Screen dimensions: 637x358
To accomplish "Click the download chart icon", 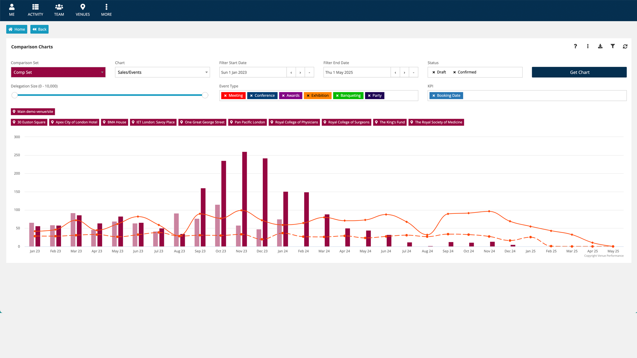I will (x=600, y=46).
